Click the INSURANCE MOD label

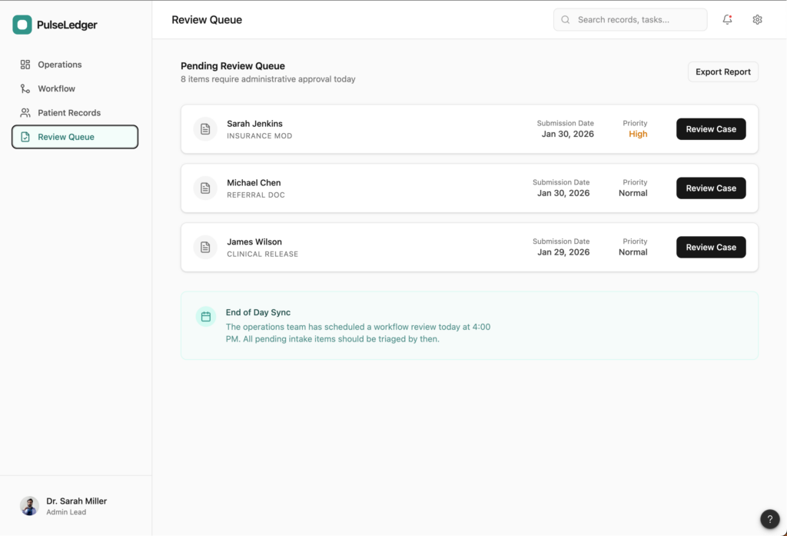coord(260,135)
